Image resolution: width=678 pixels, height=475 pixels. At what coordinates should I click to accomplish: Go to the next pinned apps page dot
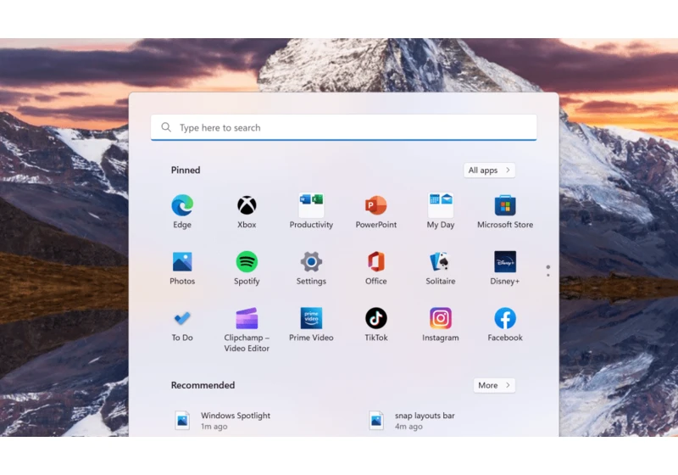pos(548,275)
